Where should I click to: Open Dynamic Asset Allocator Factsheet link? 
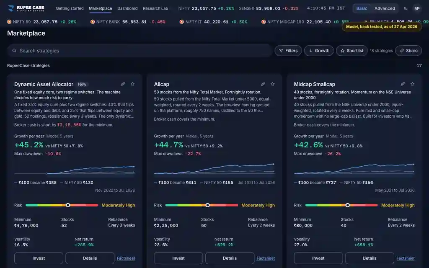click(x=126, y=258)
